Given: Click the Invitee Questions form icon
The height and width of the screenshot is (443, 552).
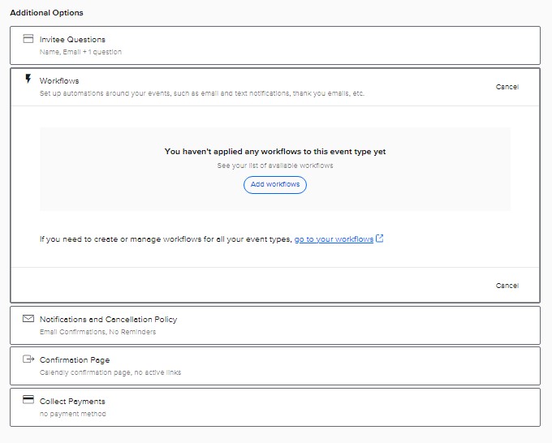Looking at the screenshot, I should (x=28, y=38).
